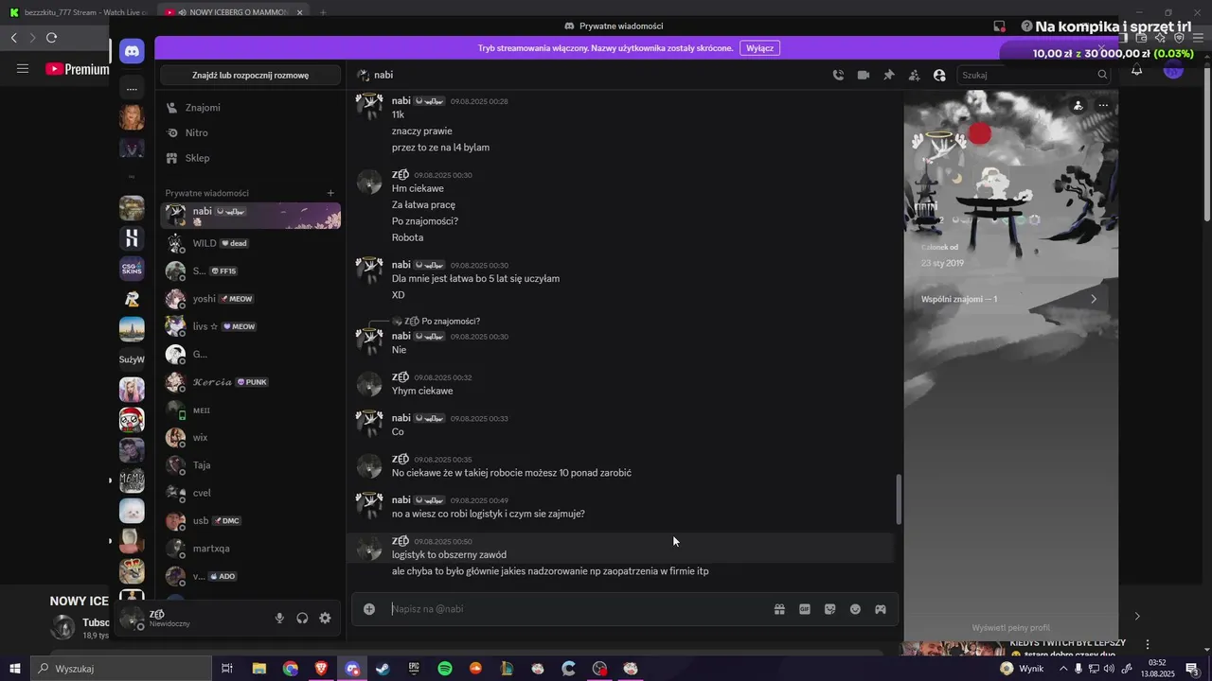
Task: Click nabi username in channel header
Action: pyautogui.click(x=383, y=75)
